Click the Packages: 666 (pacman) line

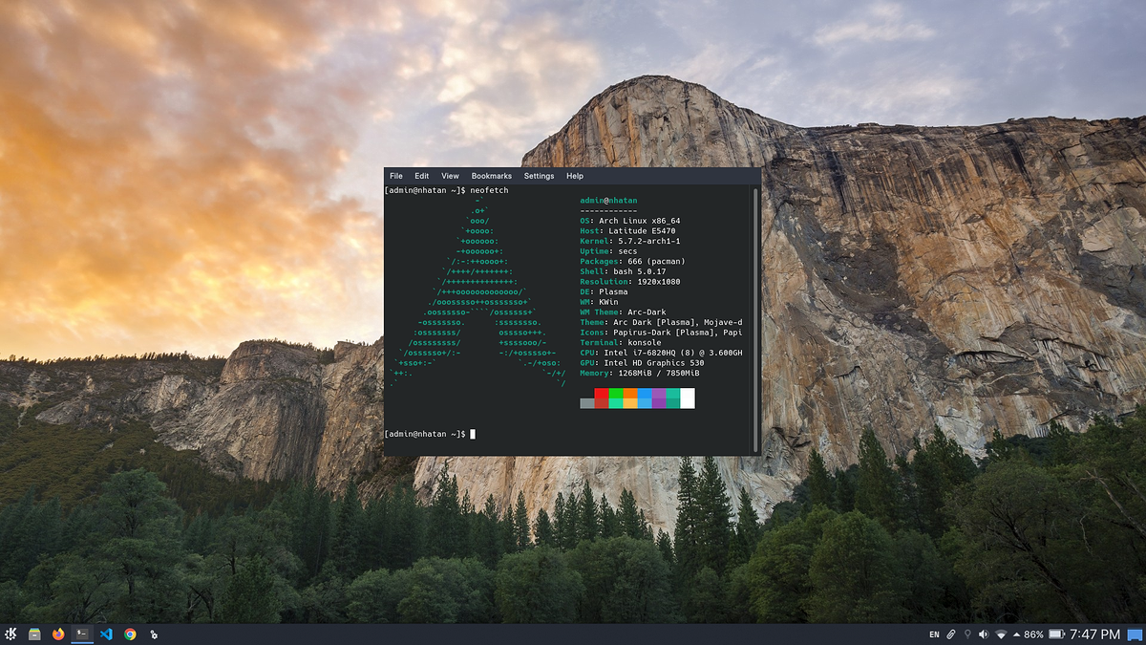[632, 262]
